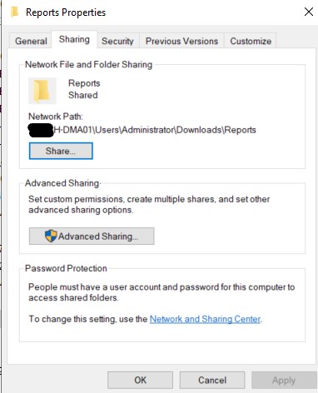Close the Reports Properties dialog
Viewport: 318px width, 393px height.
(x=309, y=12)
